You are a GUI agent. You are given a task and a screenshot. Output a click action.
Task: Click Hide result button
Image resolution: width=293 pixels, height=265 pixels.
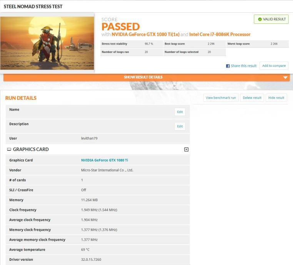click(276, 98)
